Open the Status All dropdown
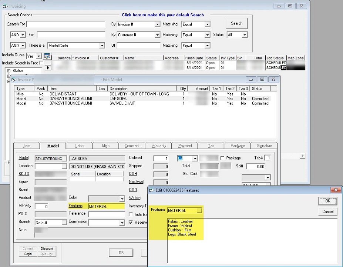 [x=245, y=35]
